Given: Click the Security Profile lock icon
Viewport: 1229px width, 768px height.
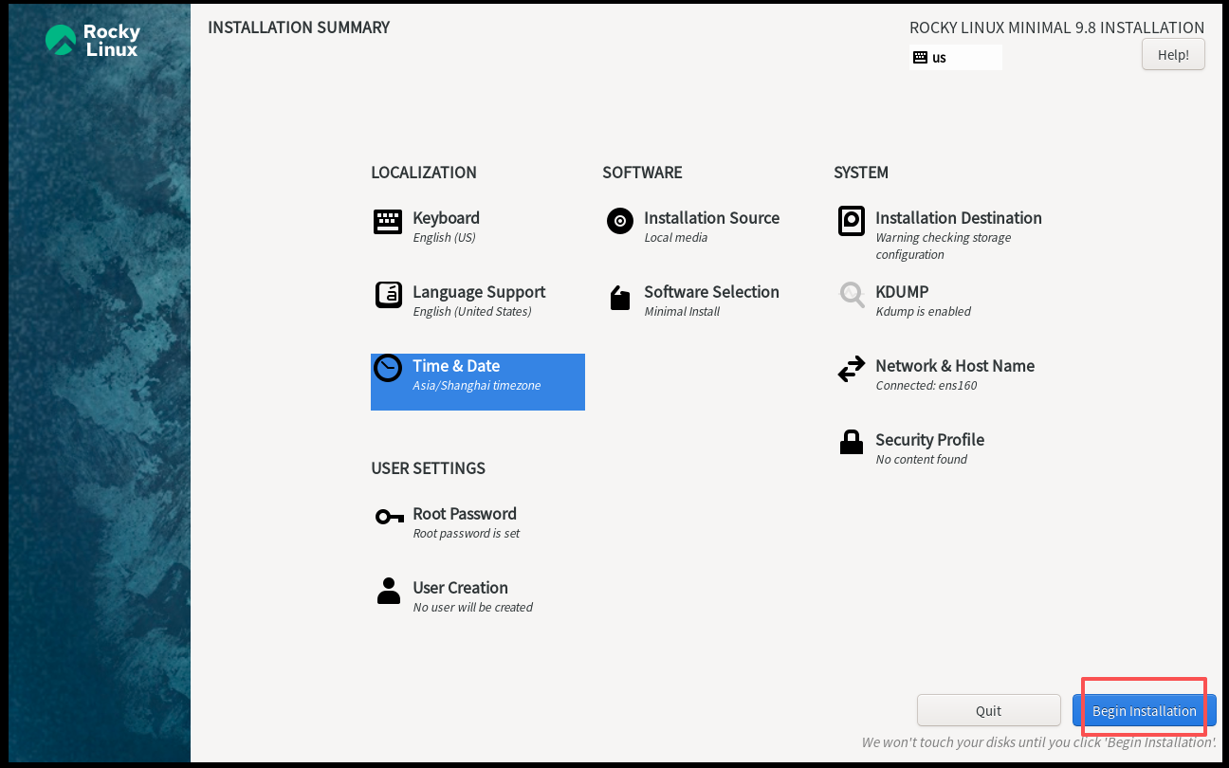Looking at the screenshot, I should [852, 442].
